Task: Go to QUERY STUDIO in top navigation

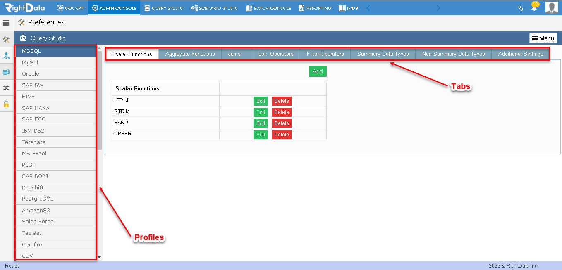Action: pyautogui.click(x=164, y=8)
